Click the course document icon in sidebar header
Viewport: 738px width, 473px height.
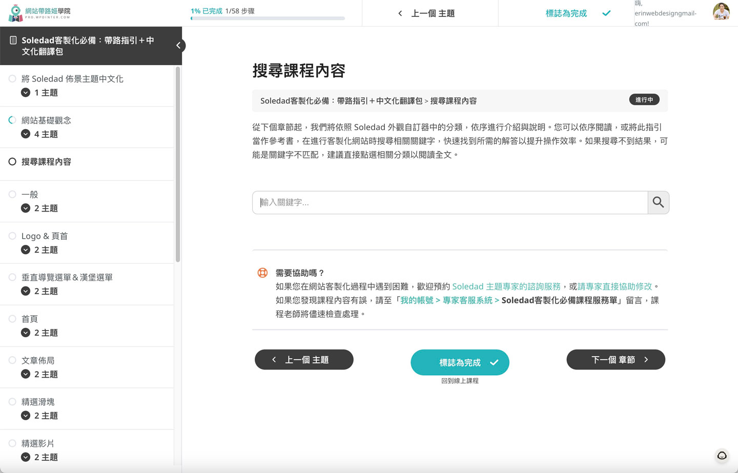click(13, 40)
